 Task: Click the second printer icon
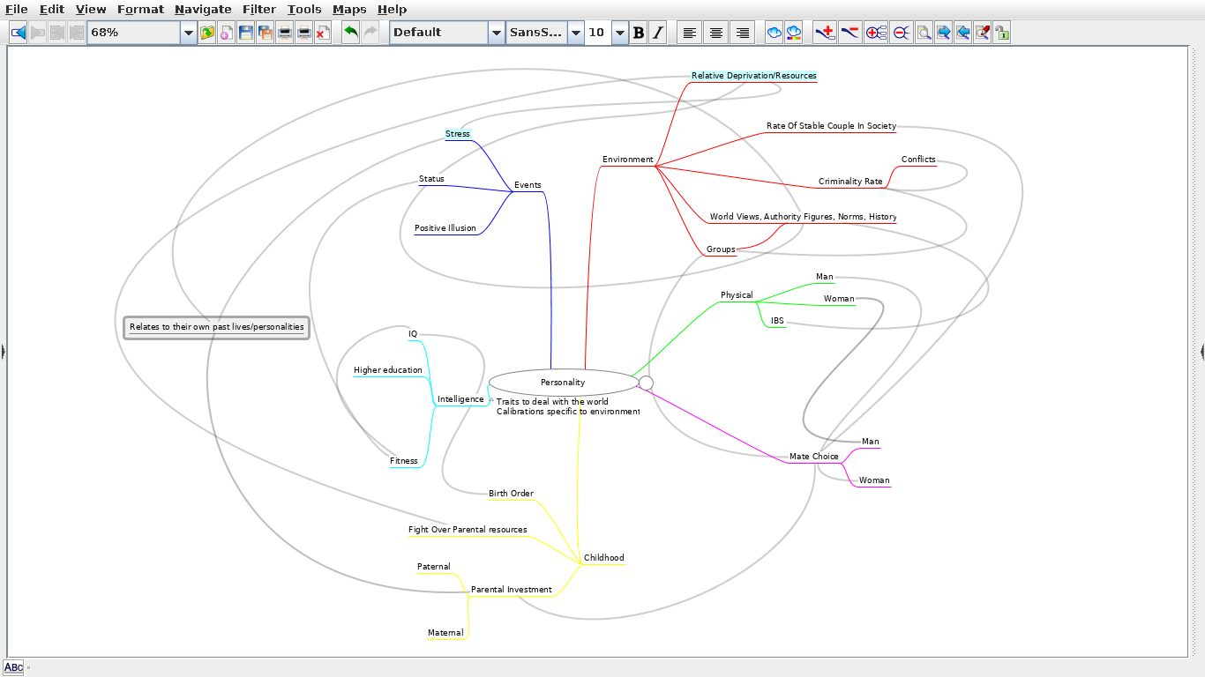[x=303, y=33]
